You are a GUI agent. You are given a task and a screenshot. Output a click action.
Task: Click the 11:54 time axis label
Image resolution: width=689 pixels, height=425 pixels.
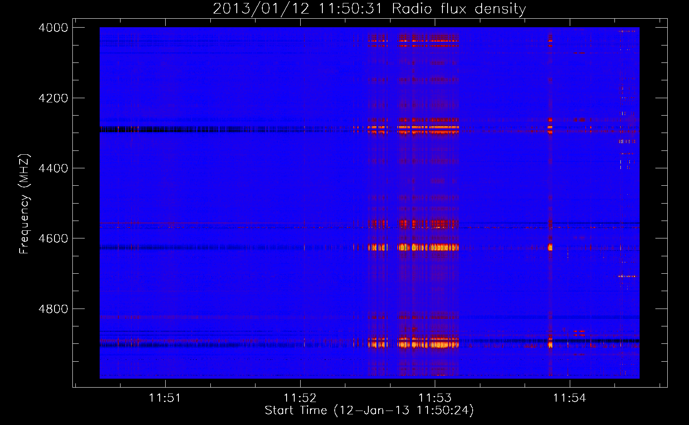pyautogui.click(x=569, y=398)
